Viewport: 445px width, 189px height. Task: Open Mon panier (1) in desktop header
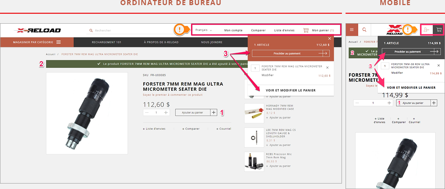click(323, 30)
